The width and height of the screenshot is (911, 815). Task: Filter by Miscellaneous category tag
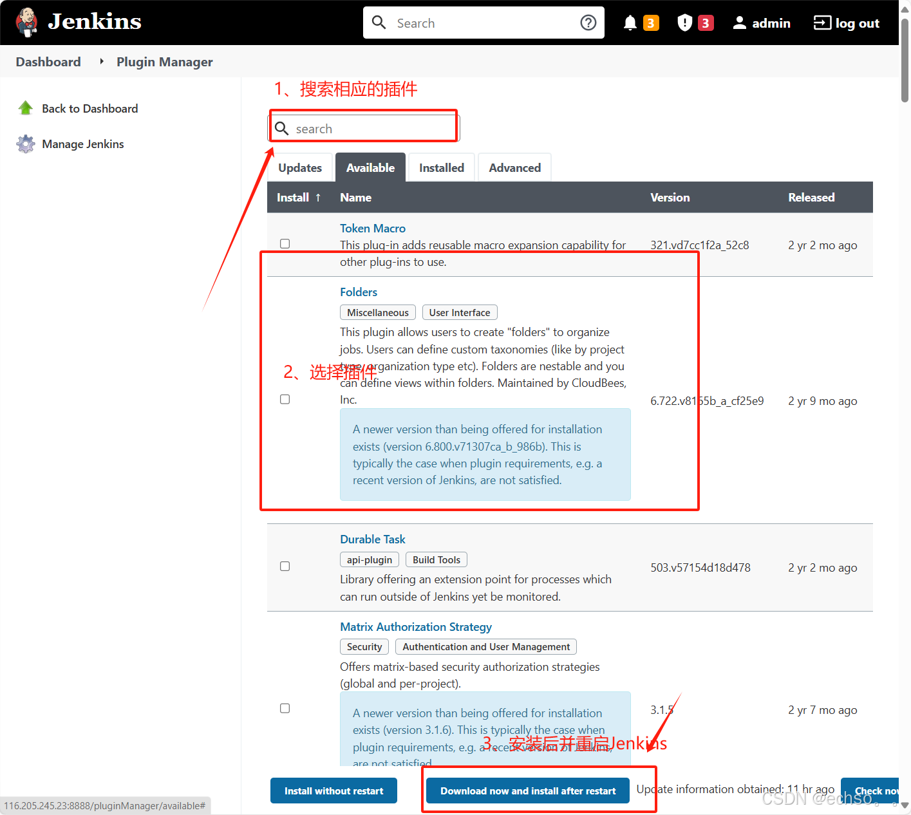pos(378,312)
